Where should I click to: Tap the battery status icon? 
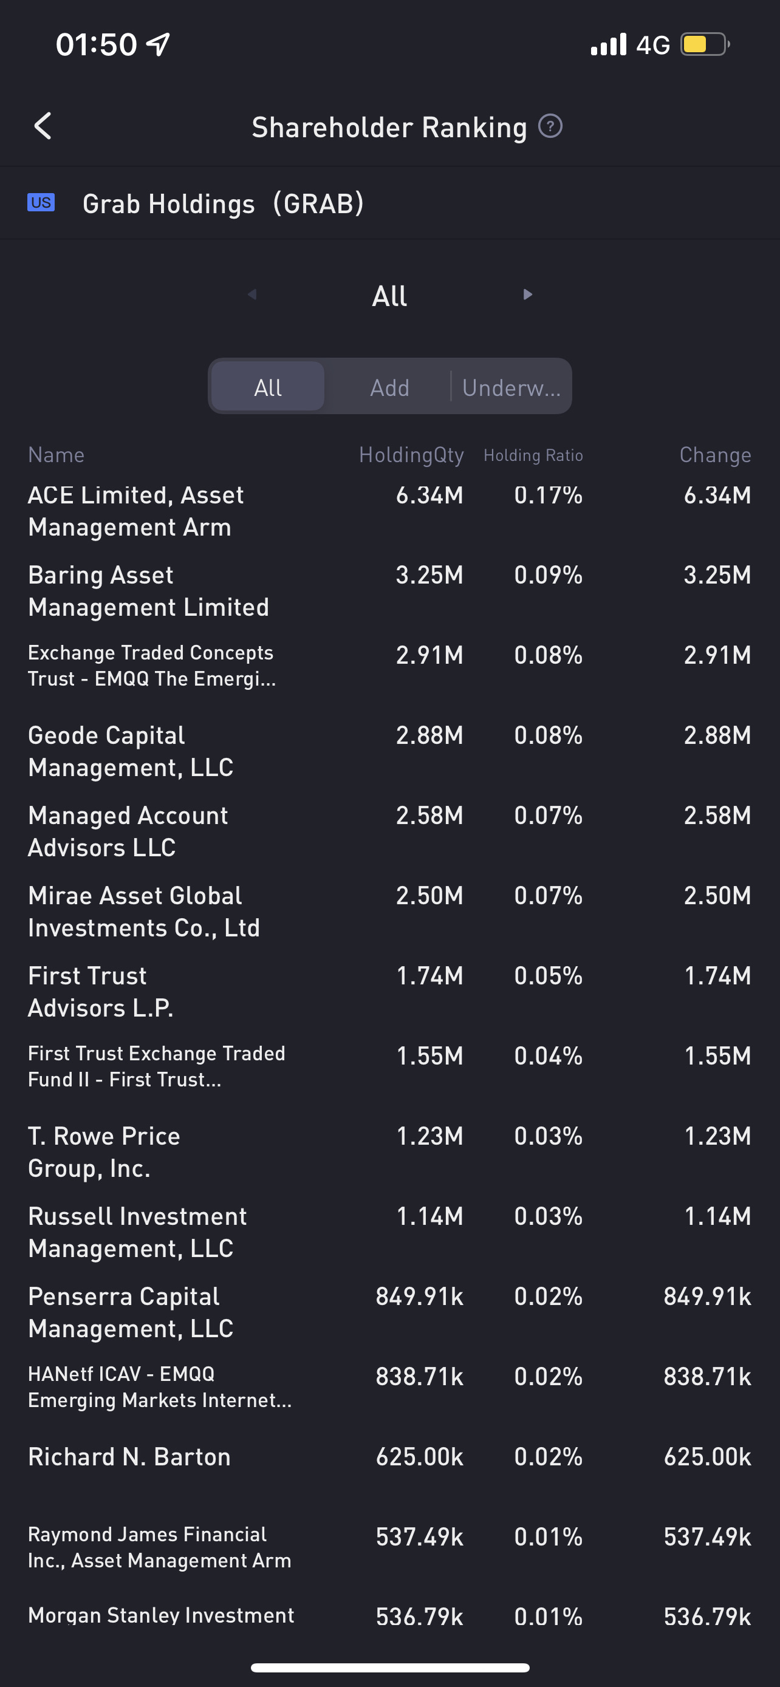705,44
